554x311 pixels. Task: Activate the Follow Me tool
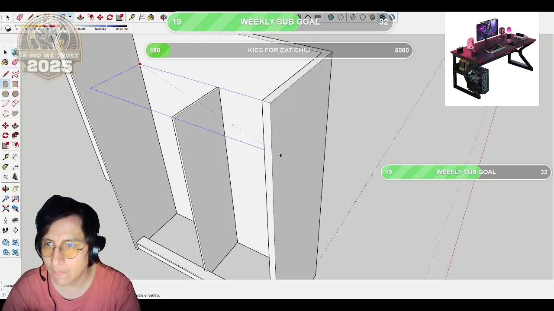click(x=15, y=136)
